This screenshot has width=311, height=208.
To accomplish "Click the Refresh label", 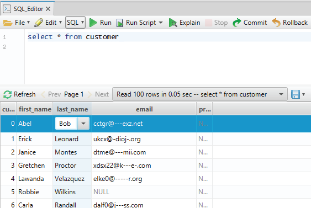I will click(x=25, y=94).
